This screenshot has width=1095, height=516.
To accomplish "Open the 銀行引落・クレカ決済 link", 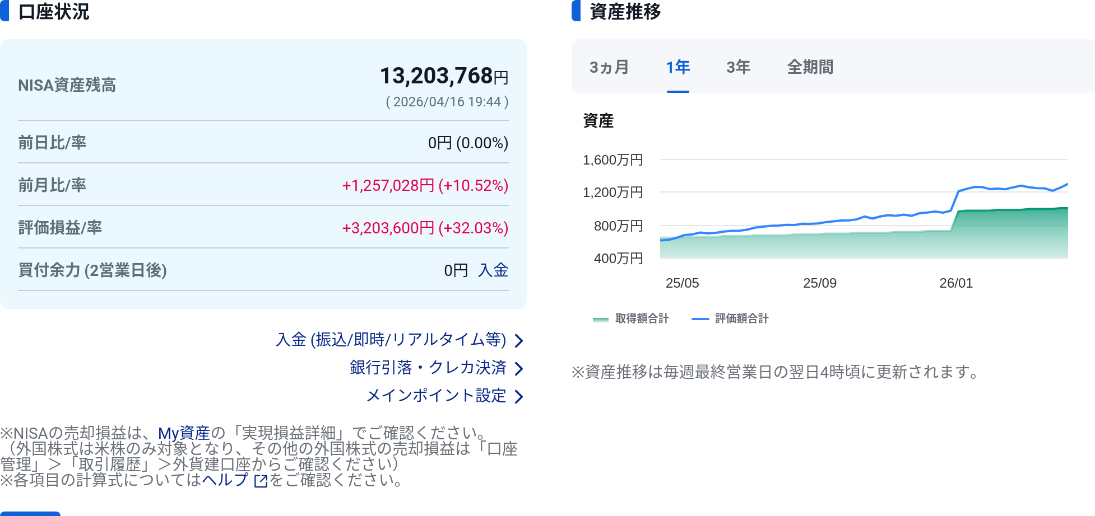I will click(x=428, y=368).
